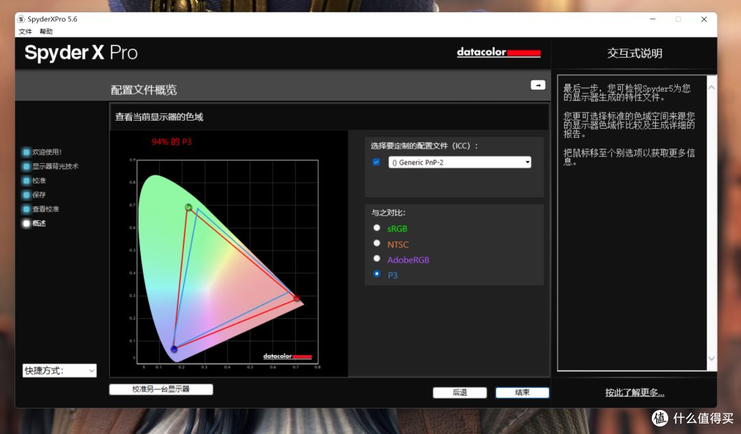This screenshot has height=434, width=741.
Task: Click the 结束 button
Action: 522,392
